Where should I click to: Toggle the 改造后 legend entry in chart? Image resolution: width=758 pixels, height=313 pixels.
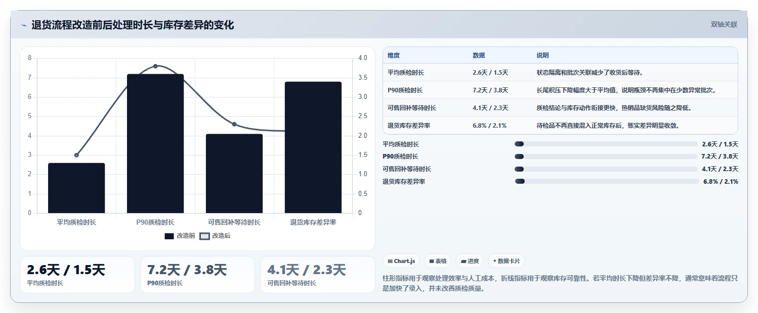coord(215,236)
